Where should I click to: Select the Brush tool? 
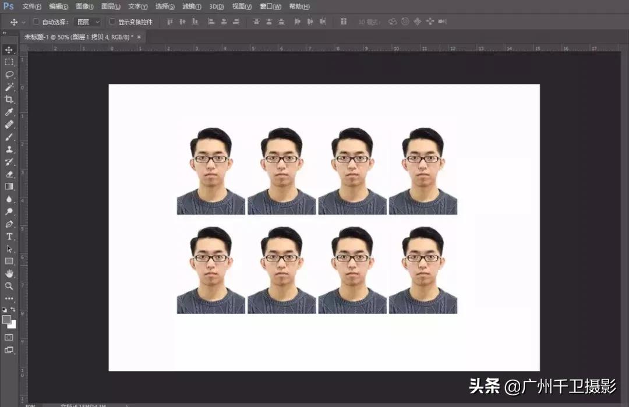(9, 137)
